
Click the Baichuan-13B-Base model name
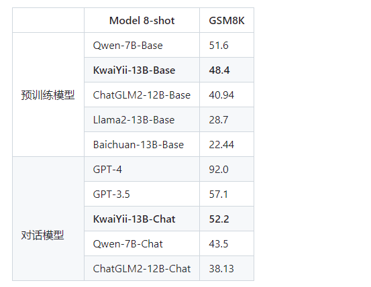[138, 145]
